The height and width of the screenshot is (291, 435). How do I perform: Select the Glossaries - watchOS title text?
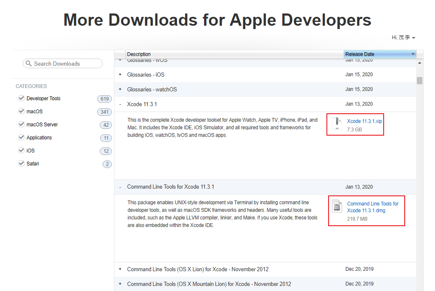pyautogui.click(x=152, y=89)
